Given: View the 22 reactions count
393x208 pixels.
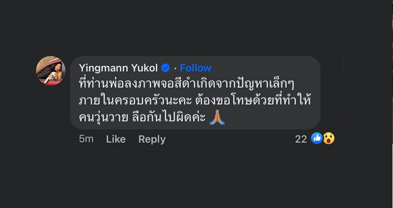Looking at the screenshot, I should (x=301, y=139).
